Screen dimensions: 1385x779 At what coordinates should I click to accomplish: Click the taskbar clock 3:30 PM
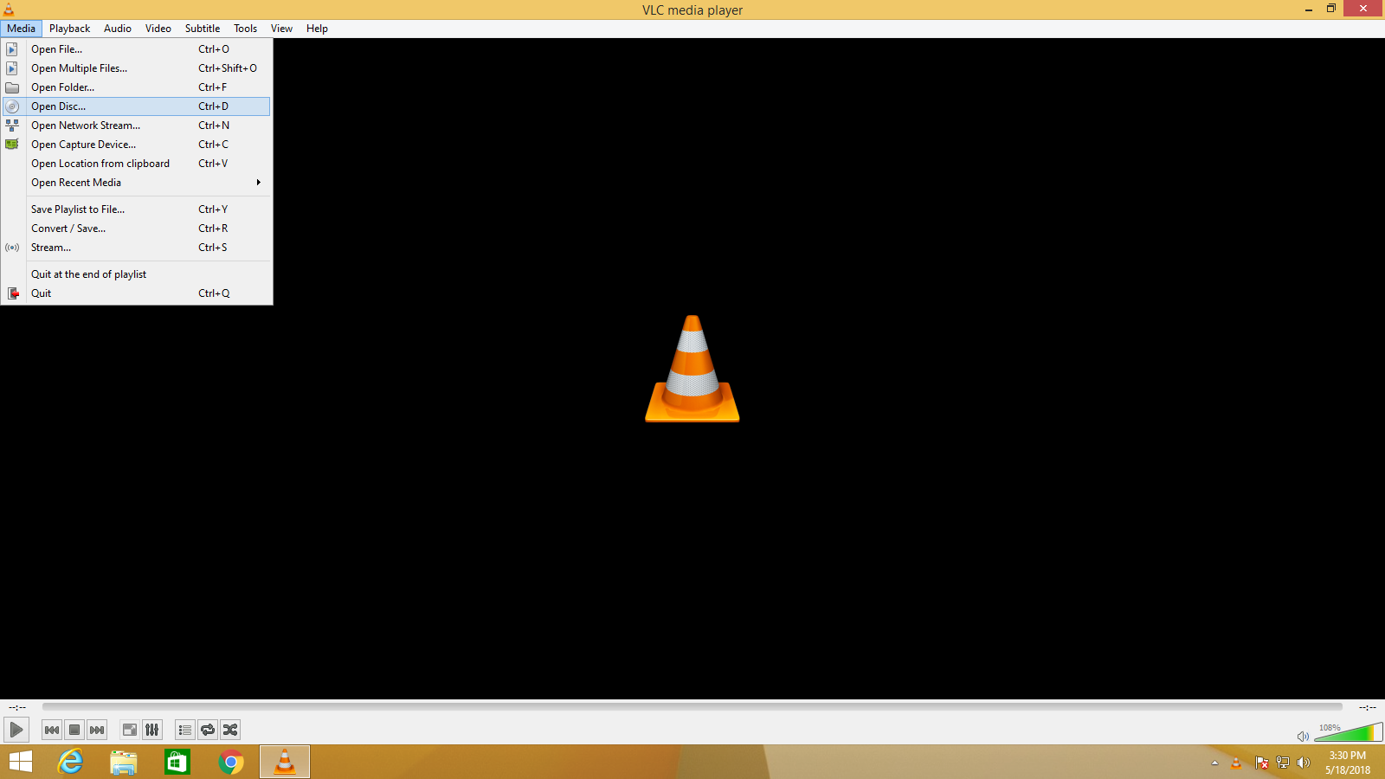point(1348,756)
